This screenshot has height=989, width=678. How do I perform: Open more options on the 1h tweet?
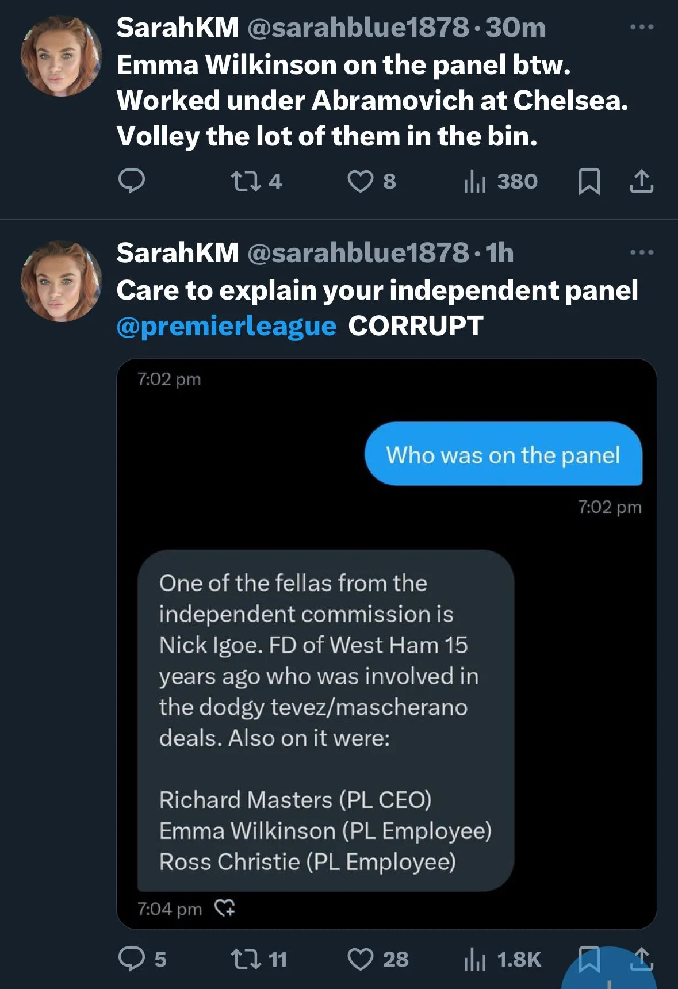pos(642,252)
